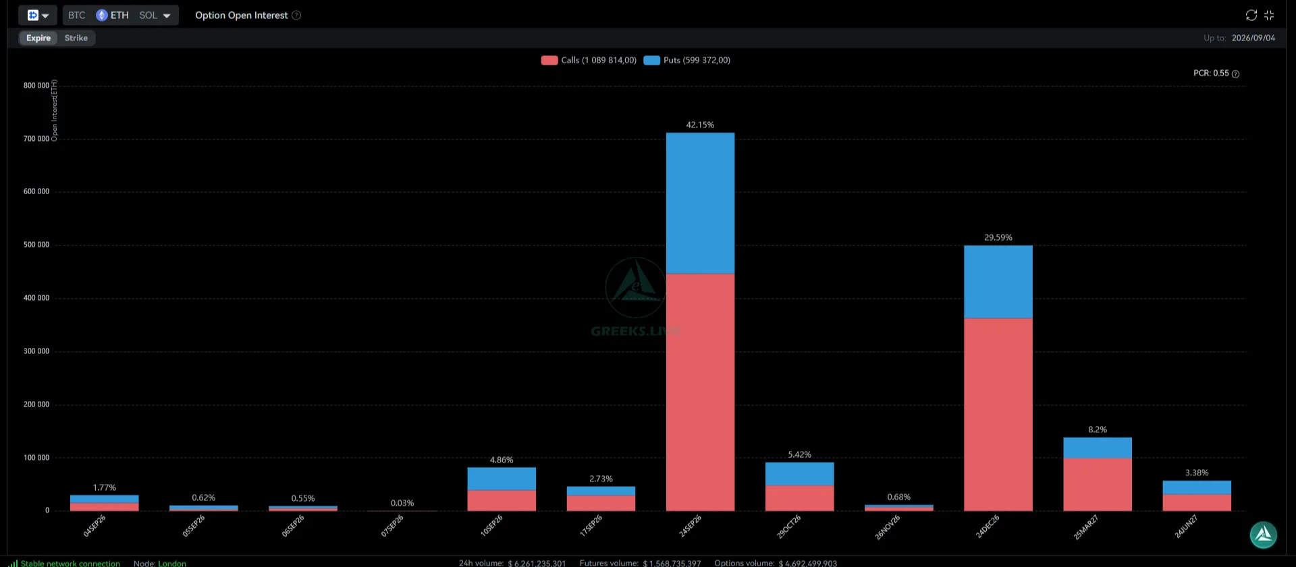Click the 8.2% bar label

(1098, 429)
